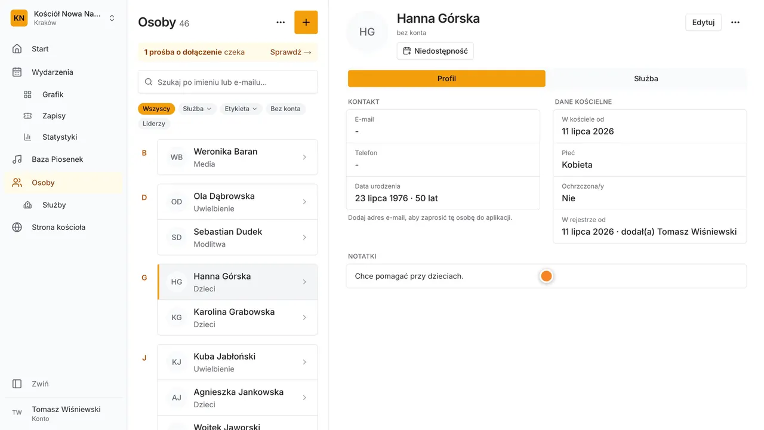This screenshot has width=764, height=430.
Task: Follow the Sprawdź join request link
Action: pos(291,52)
